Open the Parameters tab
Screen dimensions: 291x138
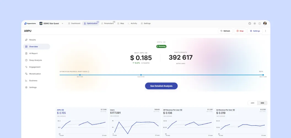click(107, 23)
